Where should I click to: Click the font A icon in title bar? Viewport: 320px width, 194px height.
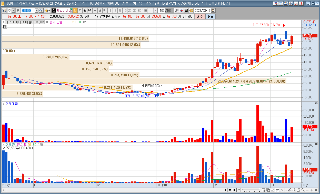click(x=296, y=4)
